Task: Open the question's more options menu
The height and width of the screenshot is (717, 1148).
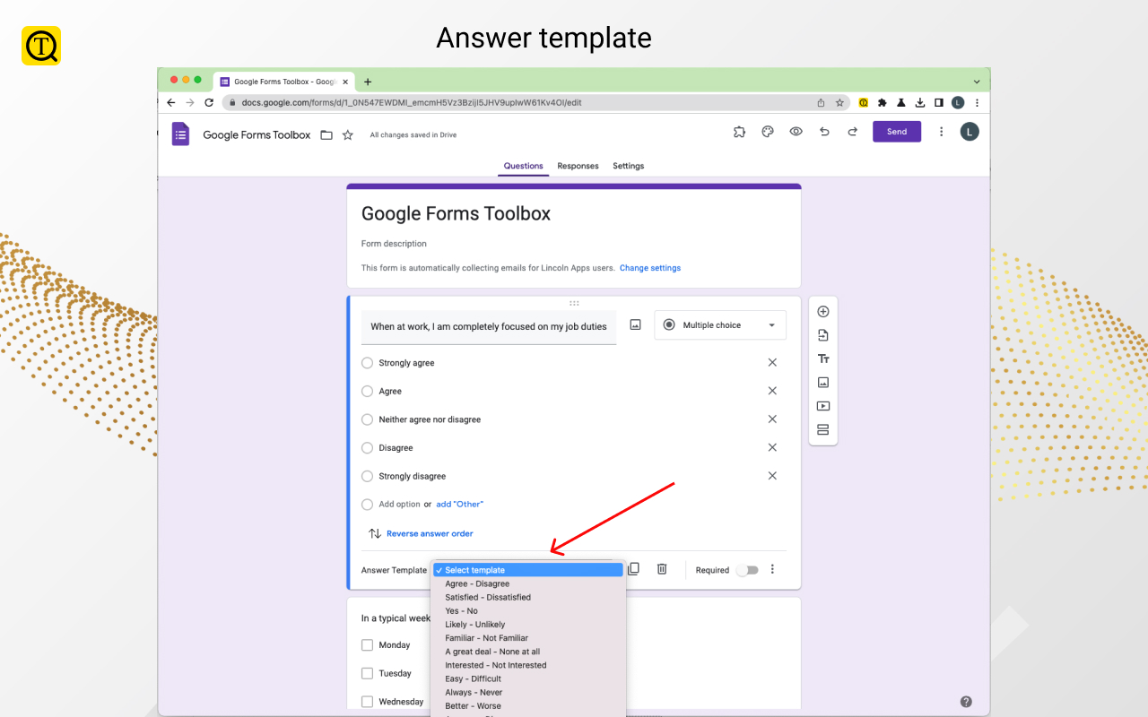Action: pos(772,569)
